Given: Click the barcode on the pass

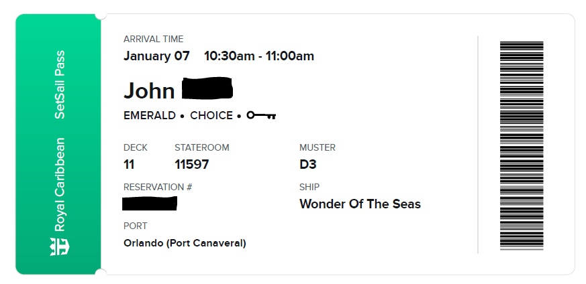Looking at the screenshot, I should click(x=522, y=145).
